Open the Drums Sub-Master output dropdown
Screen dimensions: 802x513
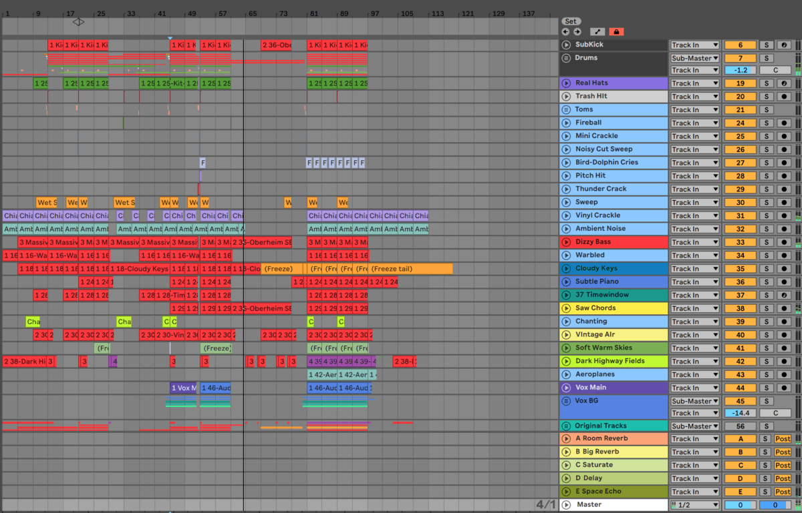(695, 58)
